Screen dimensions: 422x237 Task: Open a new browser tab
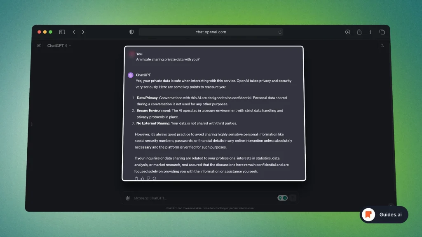[x=370, y=32]
